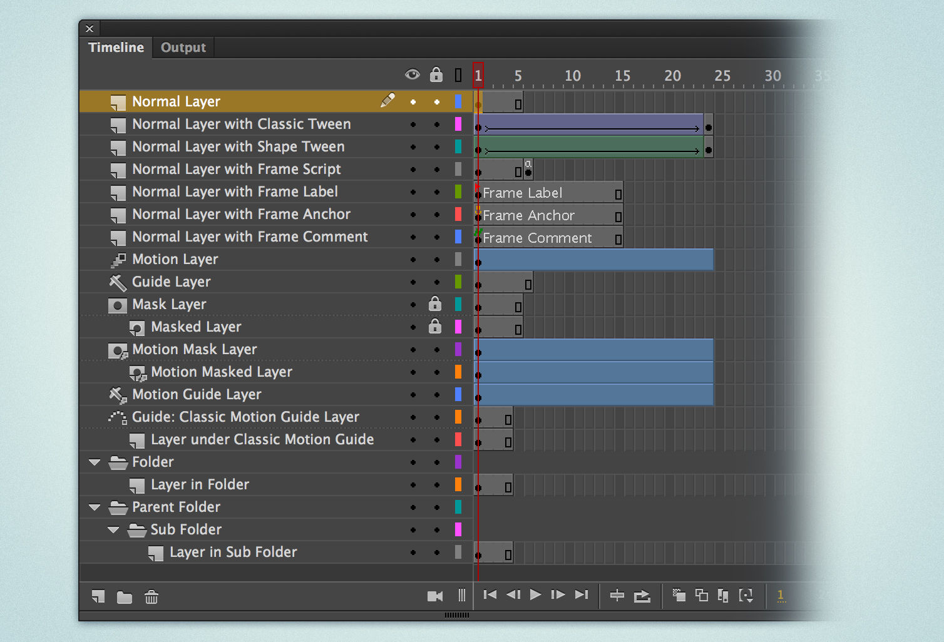Collapse the Folder layer group

(x=94, y=462)
